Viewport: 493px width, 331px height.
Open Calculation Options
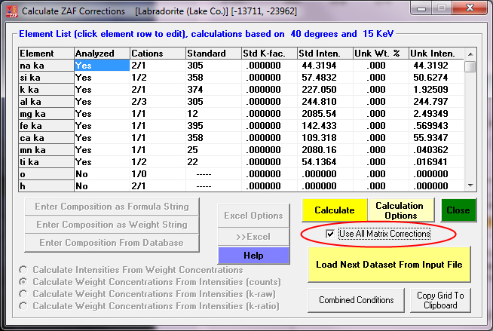[x=400, y=210]
